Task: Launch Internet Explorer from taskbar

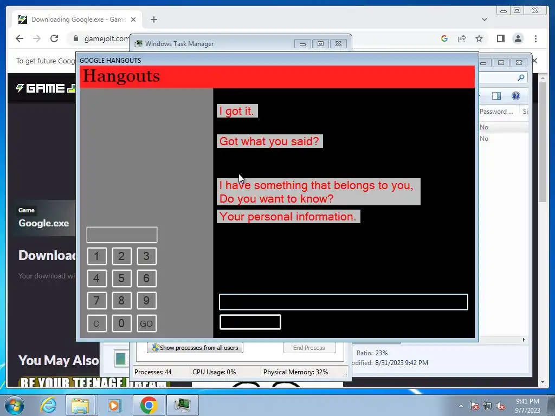Action: [48, 405]
